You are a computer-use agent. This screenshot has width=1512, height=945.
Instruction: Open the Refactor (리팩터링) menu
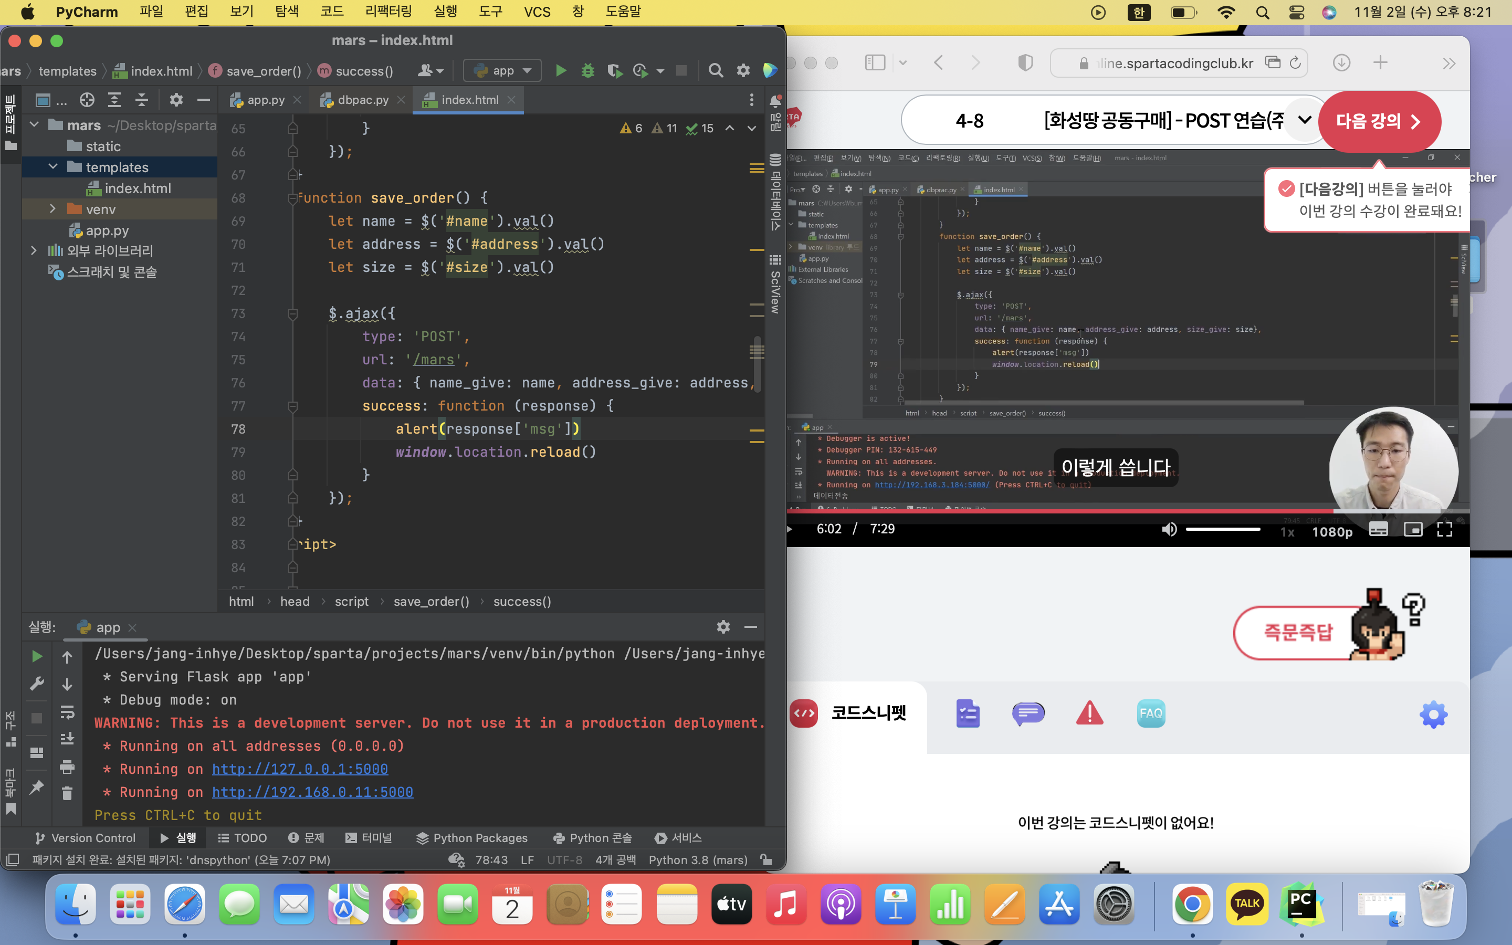388,12
